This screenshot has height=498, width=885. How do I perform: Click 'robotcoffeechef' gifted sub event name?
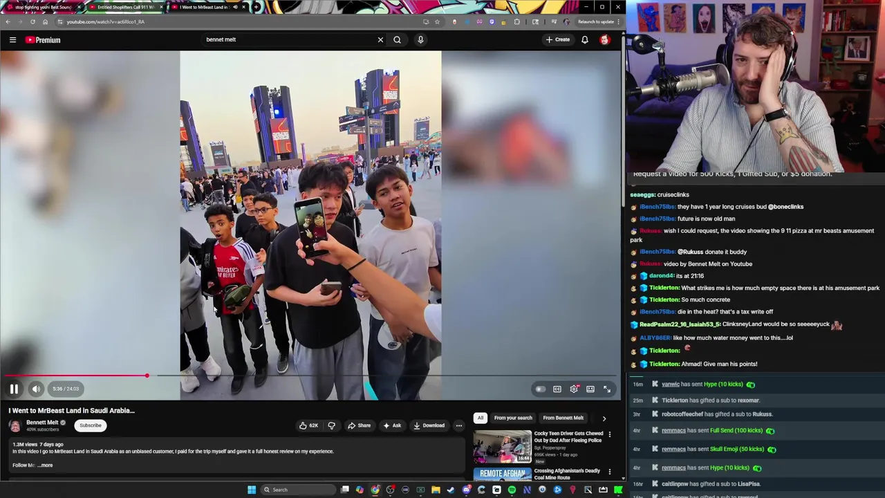[x=682, y=414]
